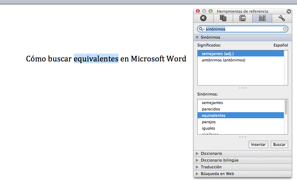Expand the Diccionario bilingüe section

197,160
